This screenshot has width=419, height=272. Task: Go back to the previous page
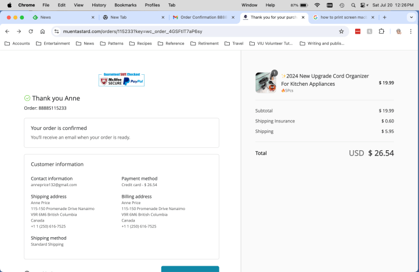(7, 31)
